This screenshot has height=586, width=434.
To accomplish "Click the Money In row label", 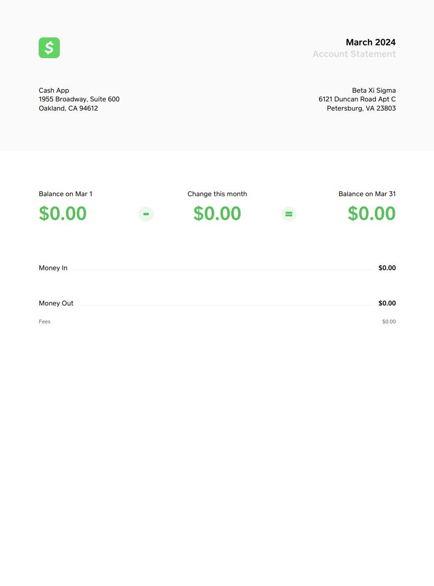I will (x=53, y=268).
